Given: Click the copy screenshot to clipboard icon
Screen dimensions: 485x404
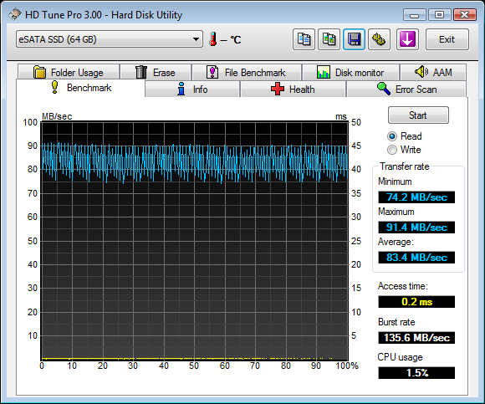Looking at the screenshot, I should click(x=329, y=39).
